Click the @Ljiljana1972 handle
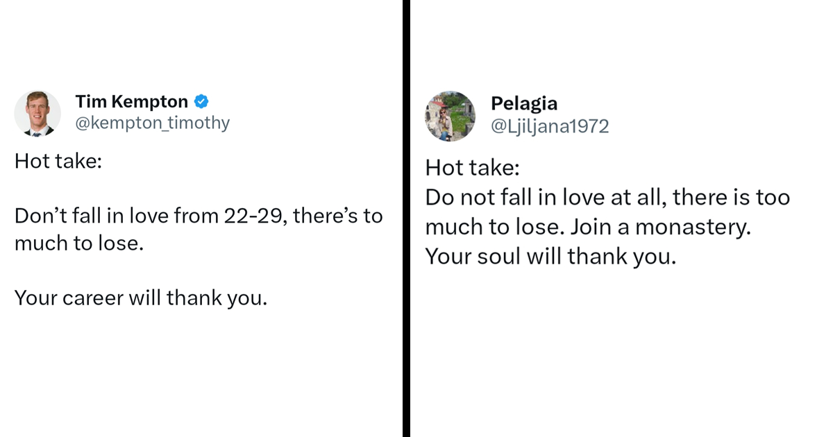The width and height of the screenshot is (833, 437). point(549,126)
